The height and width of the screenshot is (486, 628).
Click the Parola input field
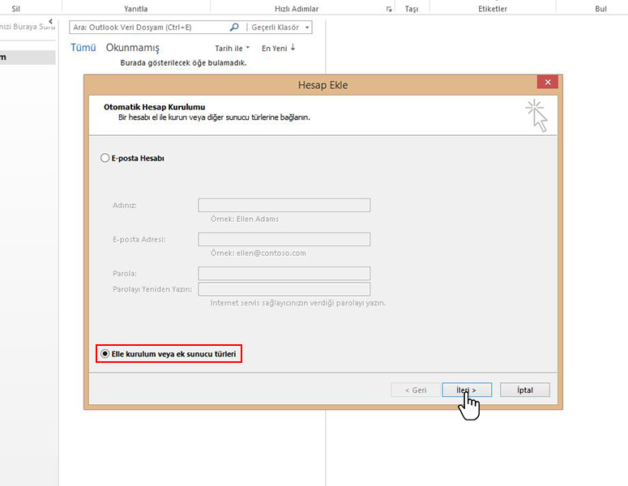(284, 274)
